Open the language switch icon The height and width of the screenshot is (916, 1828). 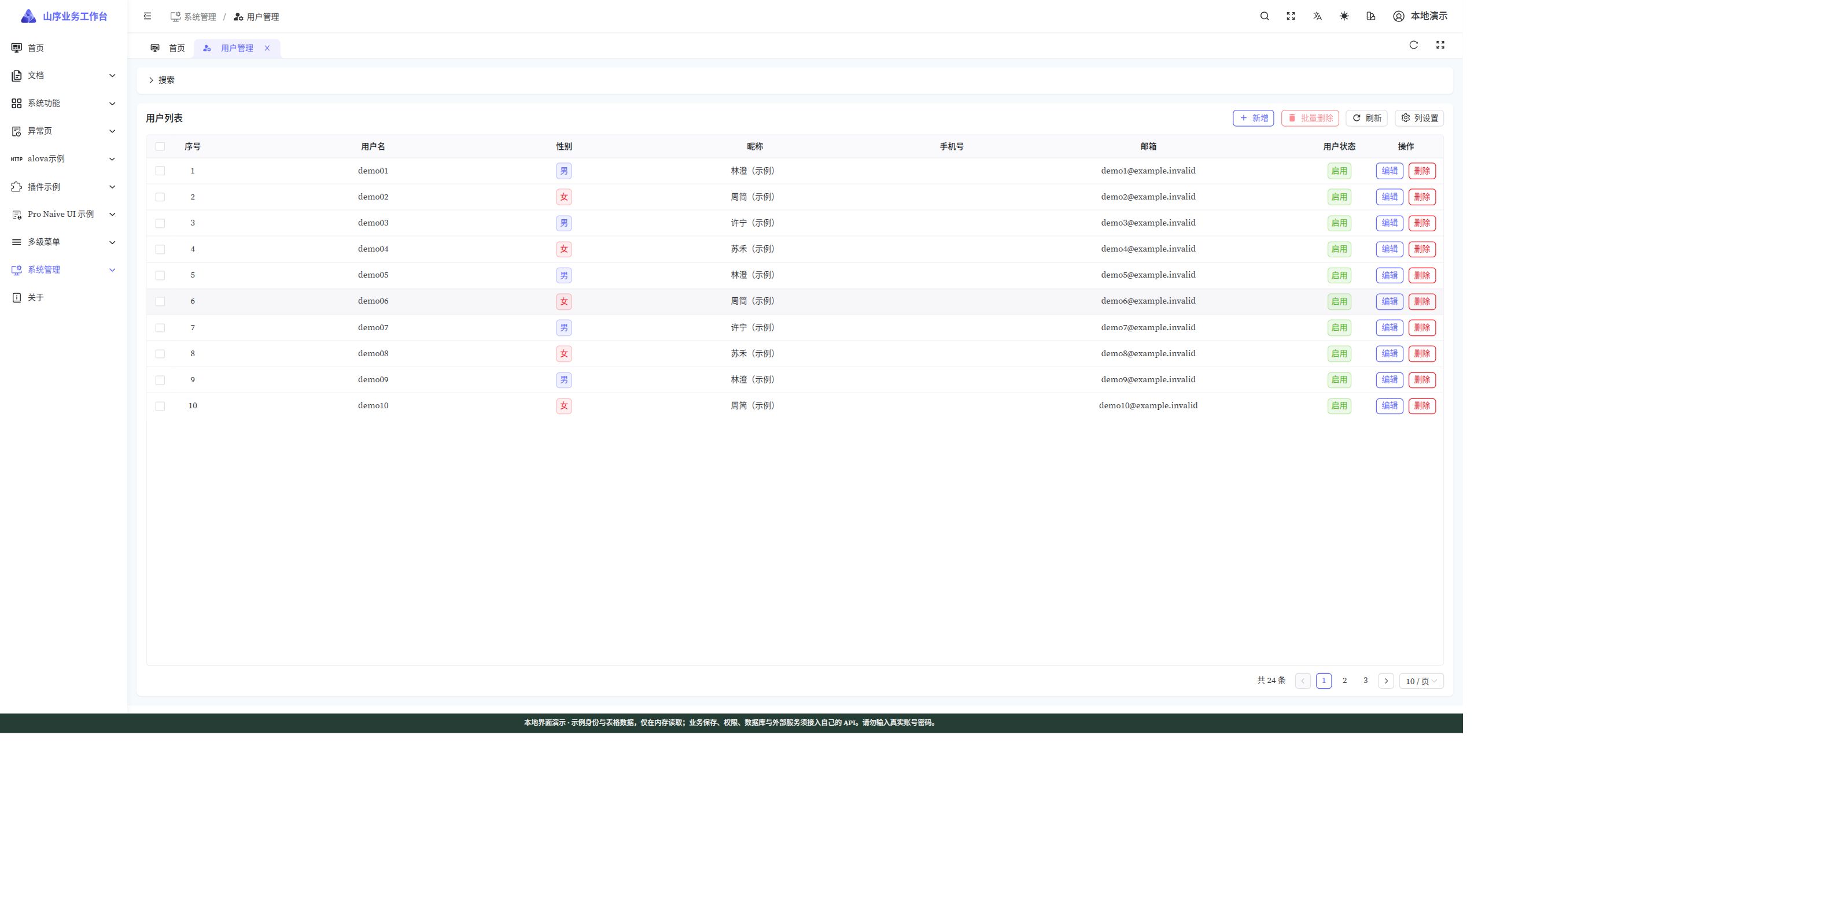1317,16
